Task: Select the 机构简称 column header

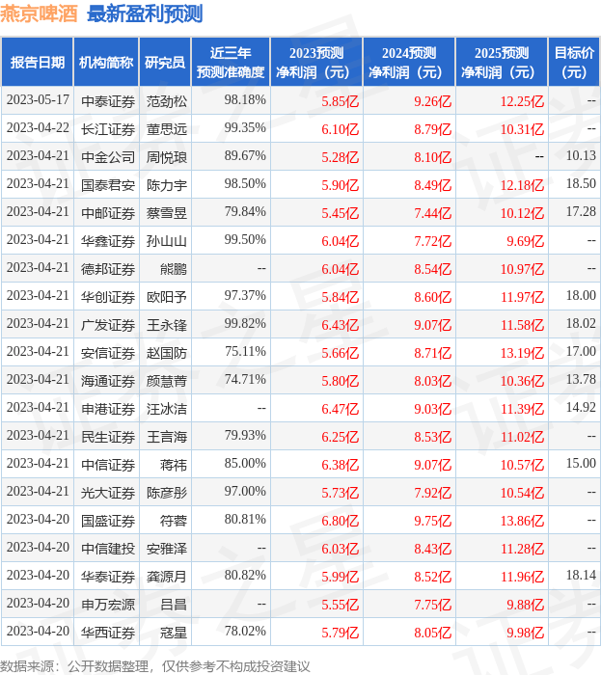Action: coord(106,63)
